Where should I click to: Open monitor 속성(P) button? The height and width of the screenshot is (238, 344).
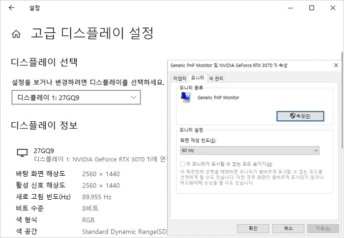point(300,116)
